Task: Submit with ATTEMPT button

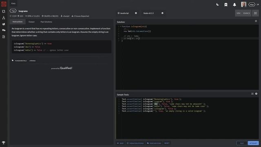Action: point(253,143)
